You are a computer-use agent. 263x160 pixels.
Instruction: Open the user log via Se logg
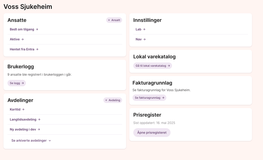(x=16, y=83)
